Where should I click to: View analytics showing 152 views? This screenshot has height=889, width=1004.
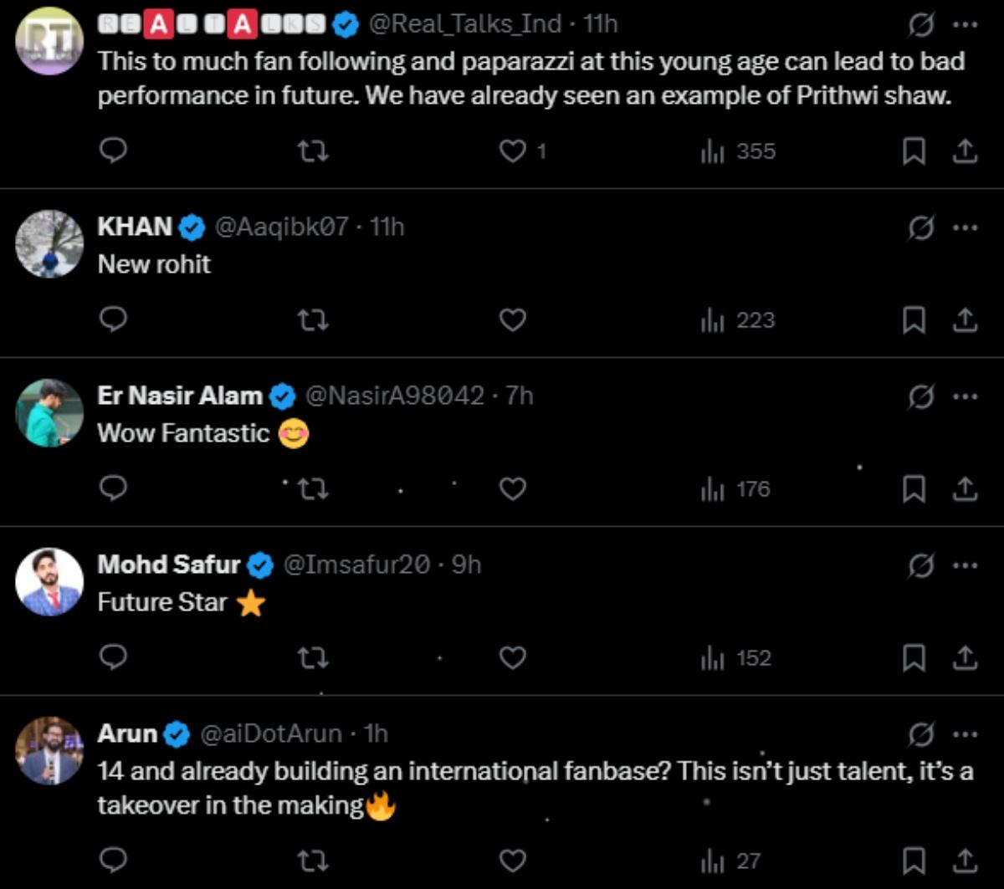[x=736, y=658]
